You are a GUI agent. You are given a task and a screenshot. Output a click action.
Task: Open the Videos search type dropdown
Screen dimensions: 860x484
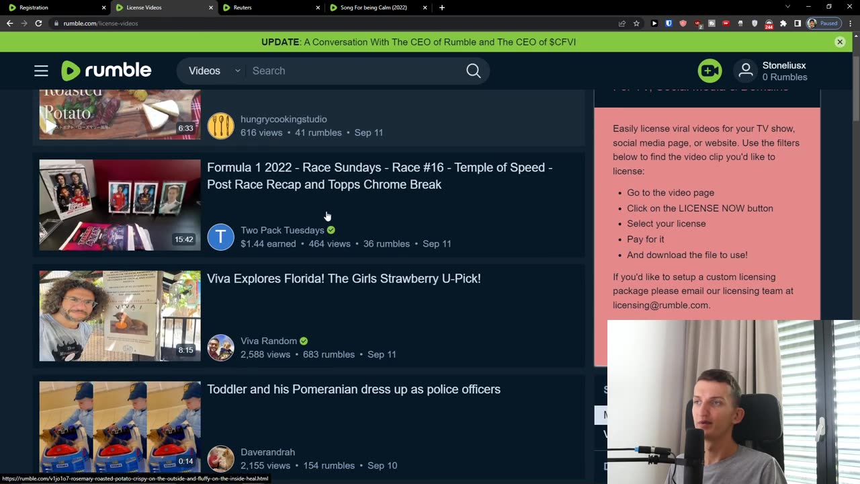click(x=214, y=71)
